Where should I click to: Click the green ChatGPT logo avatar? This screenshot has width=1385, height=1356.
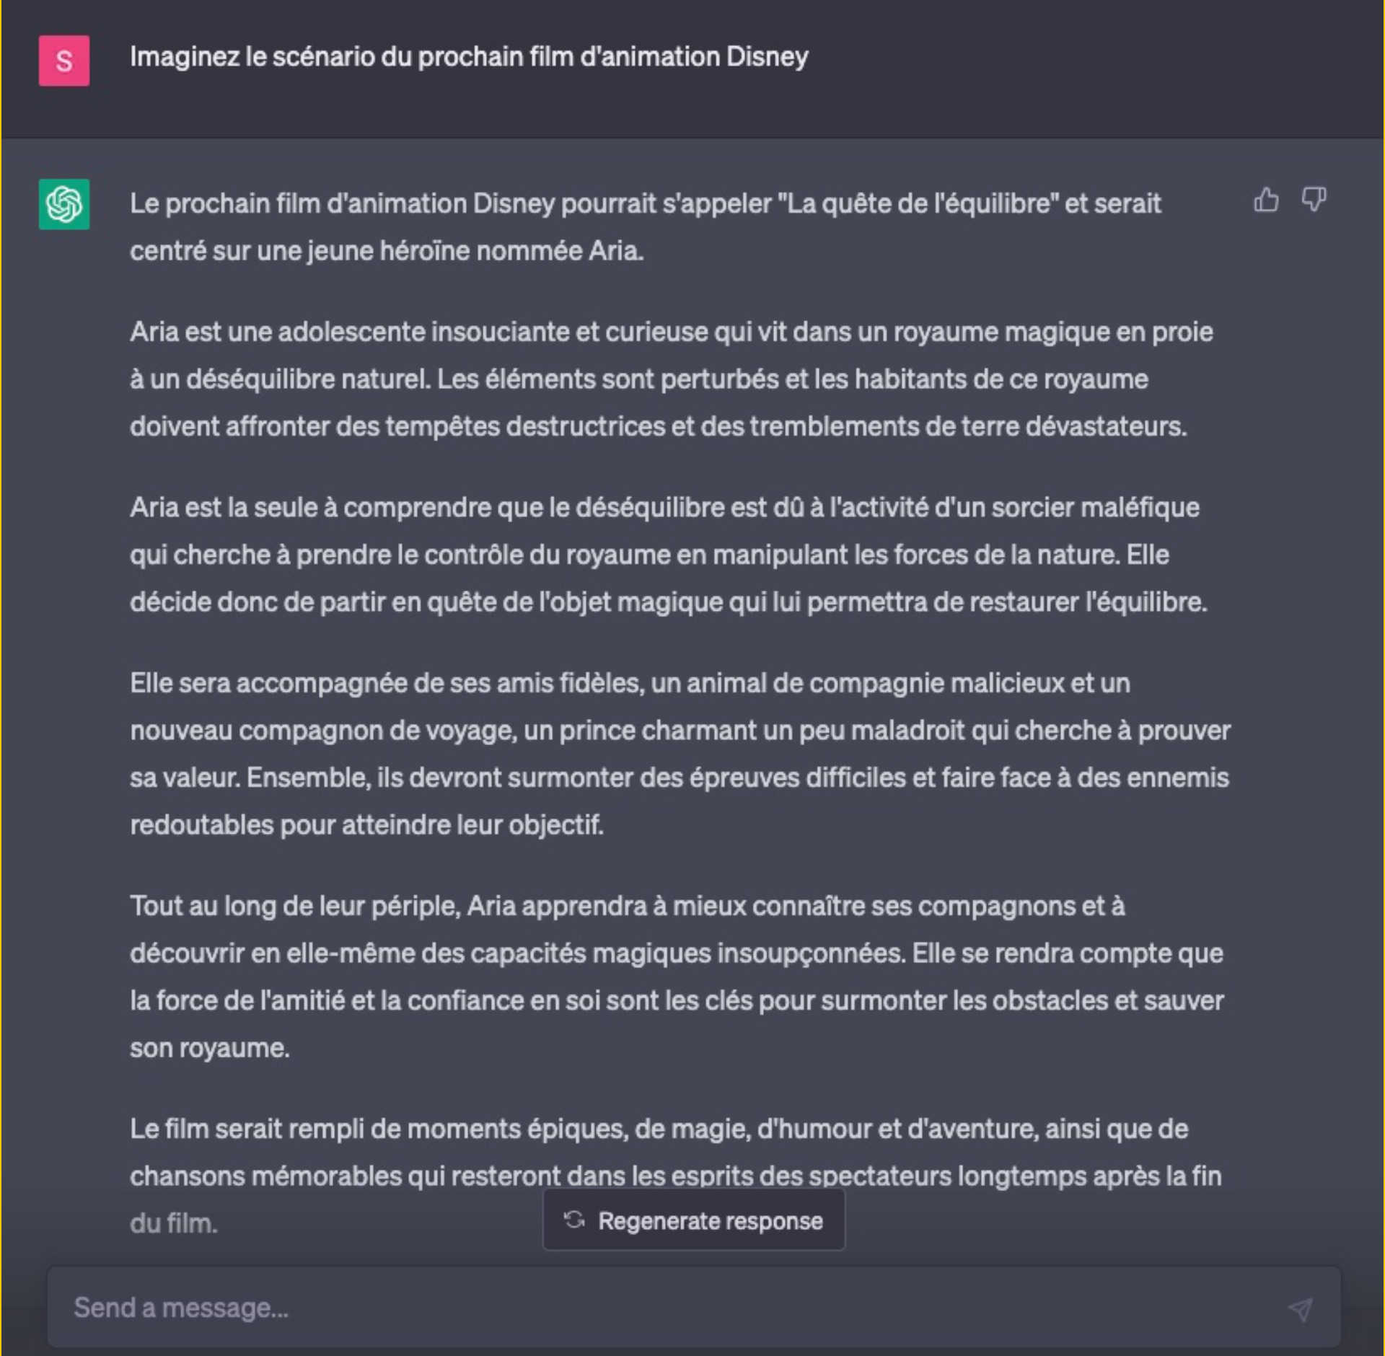pyautogui.click(x=64, y=204)
